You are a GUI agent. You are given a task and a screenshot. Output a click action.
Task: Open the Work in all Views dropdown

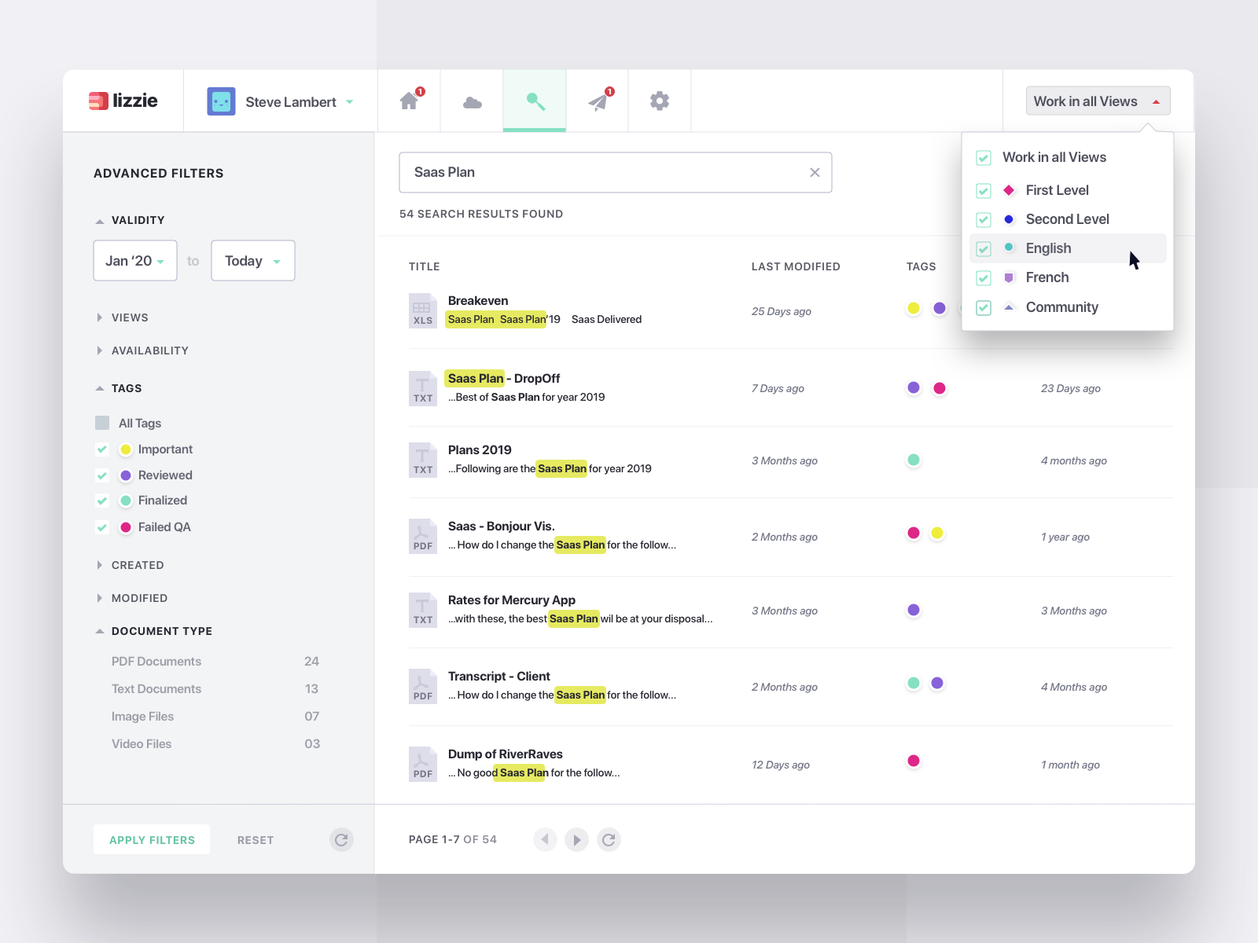tap(1097, 101)
